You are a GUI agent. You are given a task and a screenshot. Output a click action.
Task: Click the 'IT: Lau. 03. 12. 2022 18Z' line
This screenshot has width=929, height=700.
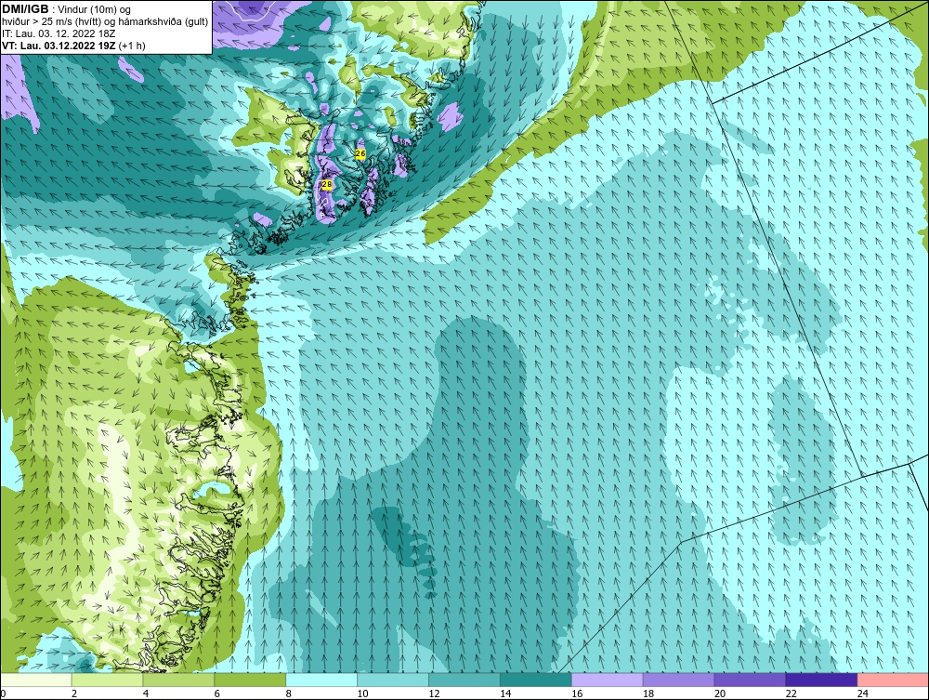pyautogui.click(x=59, y=33)
